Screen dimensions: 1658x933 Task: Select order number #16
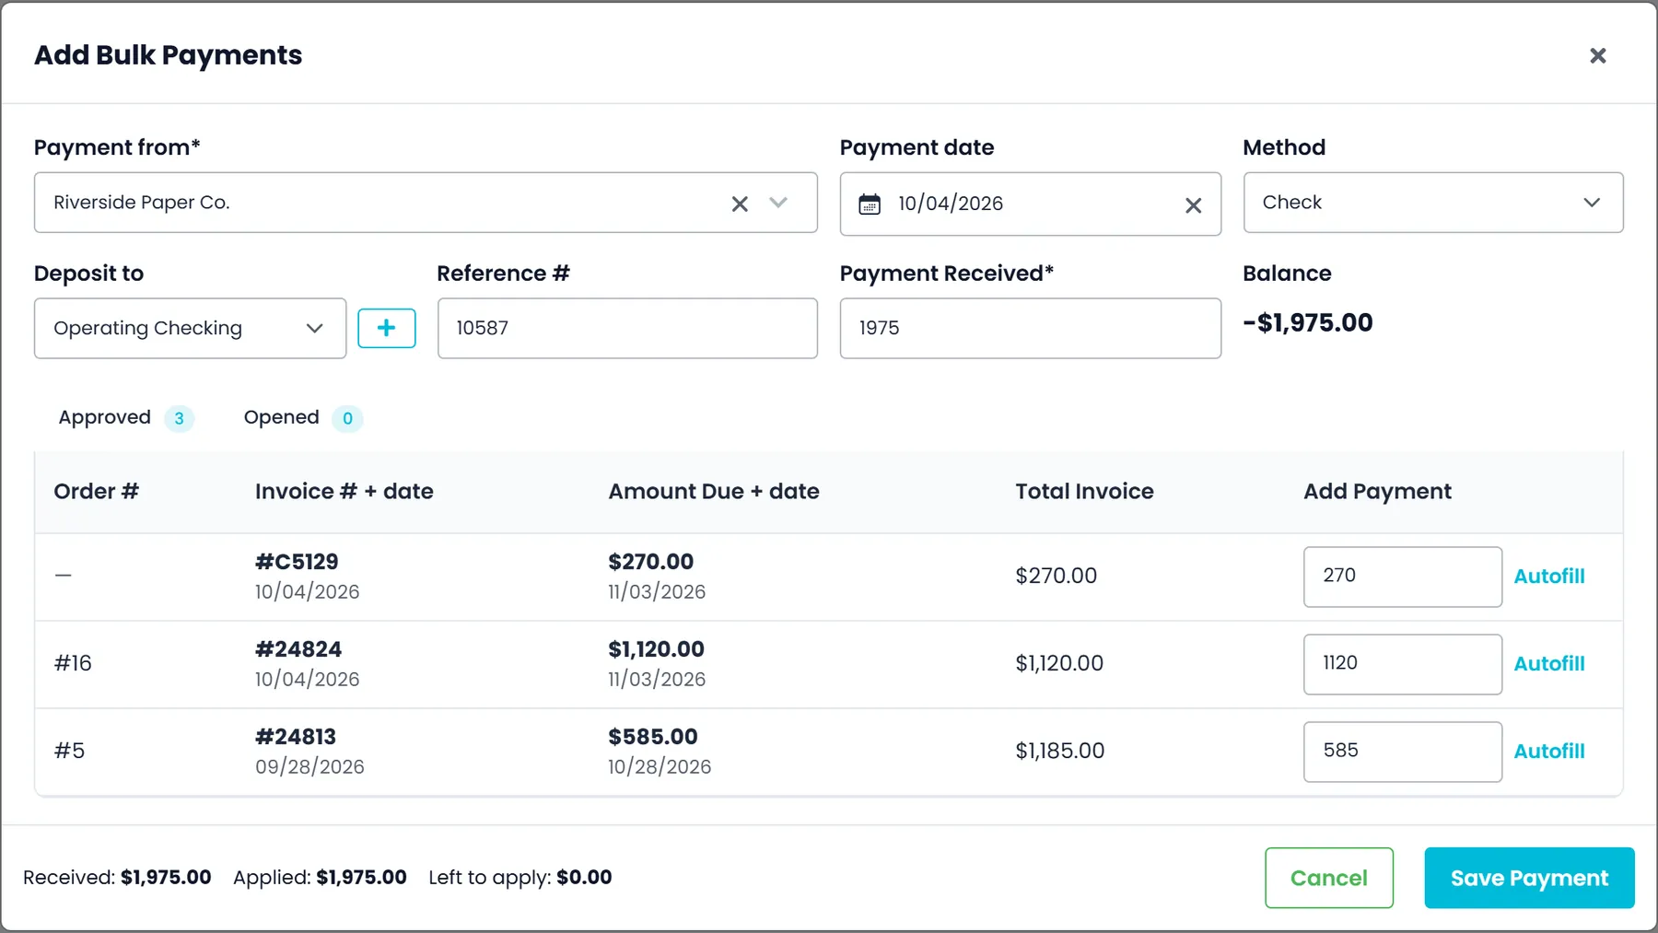pos(73,663)
